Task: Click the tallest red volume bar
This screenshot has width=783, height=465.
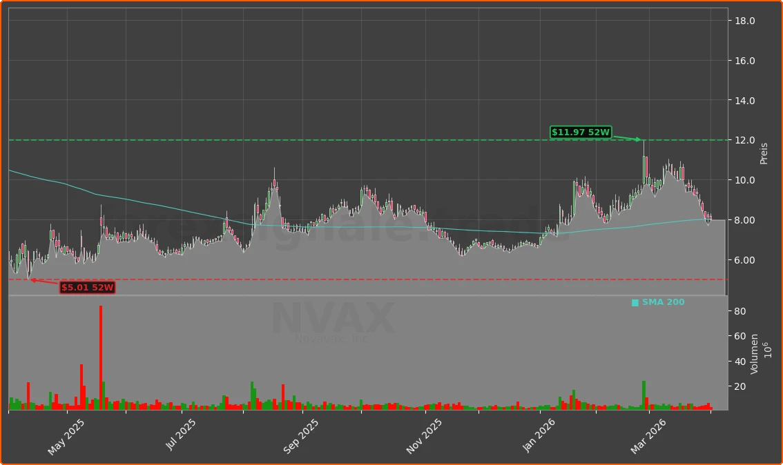Action: pos(101,357)
